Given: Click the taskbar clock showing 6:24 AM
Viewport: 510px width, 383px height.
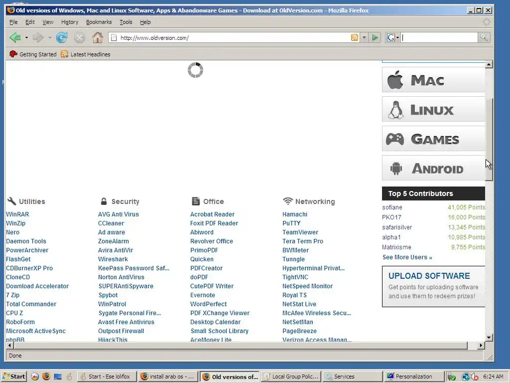Looking at the screenshot, I should click(493, 377).
